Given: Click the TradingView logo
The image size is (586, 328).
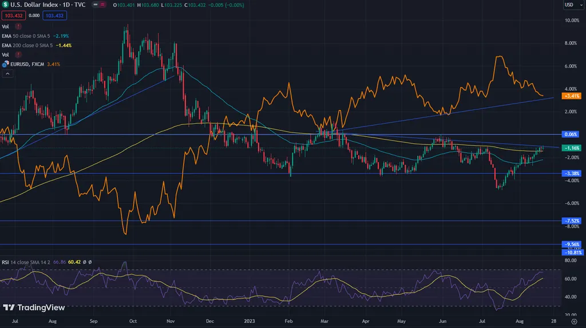Looking at the screenshot, I should (x=34, y=307).
